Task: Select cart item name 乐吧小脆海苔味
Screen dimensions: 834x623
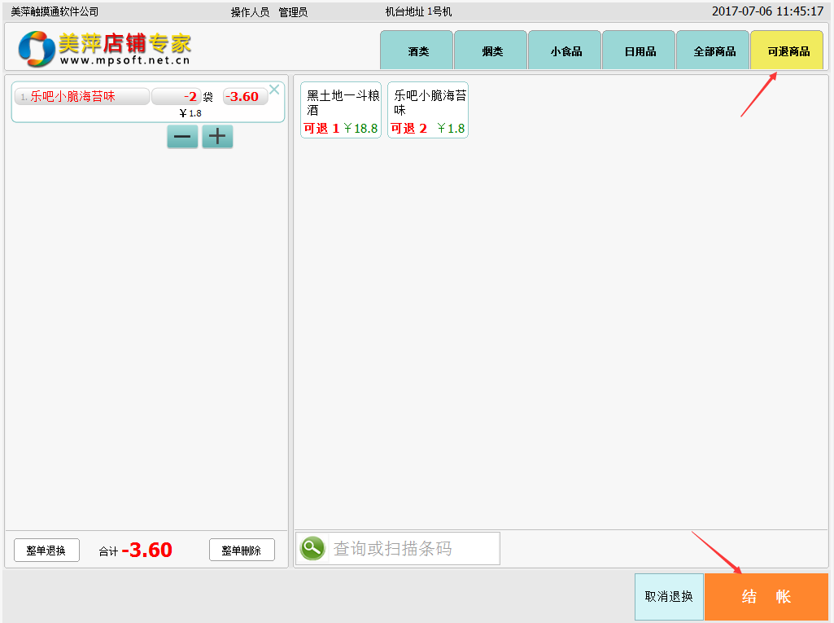Action: point(81,97)
